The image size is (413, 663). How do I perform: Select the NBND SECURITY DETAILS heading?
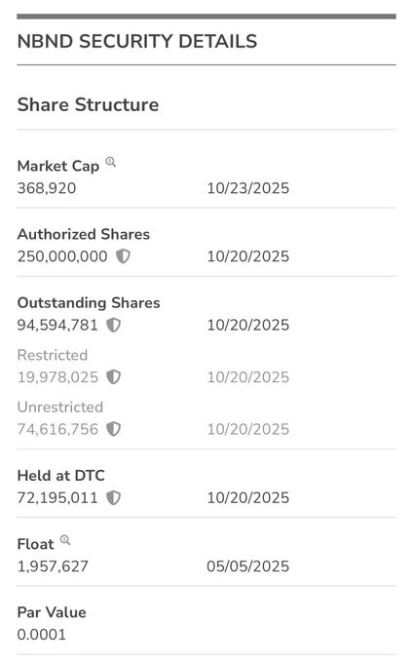pyautogui.click(x=137, y=41)
